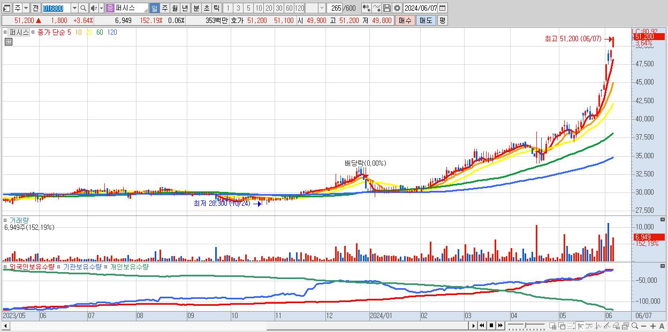Click the stock code input field 016800
The width and height of the screenshot is (668, 332).
click(56, 8)
